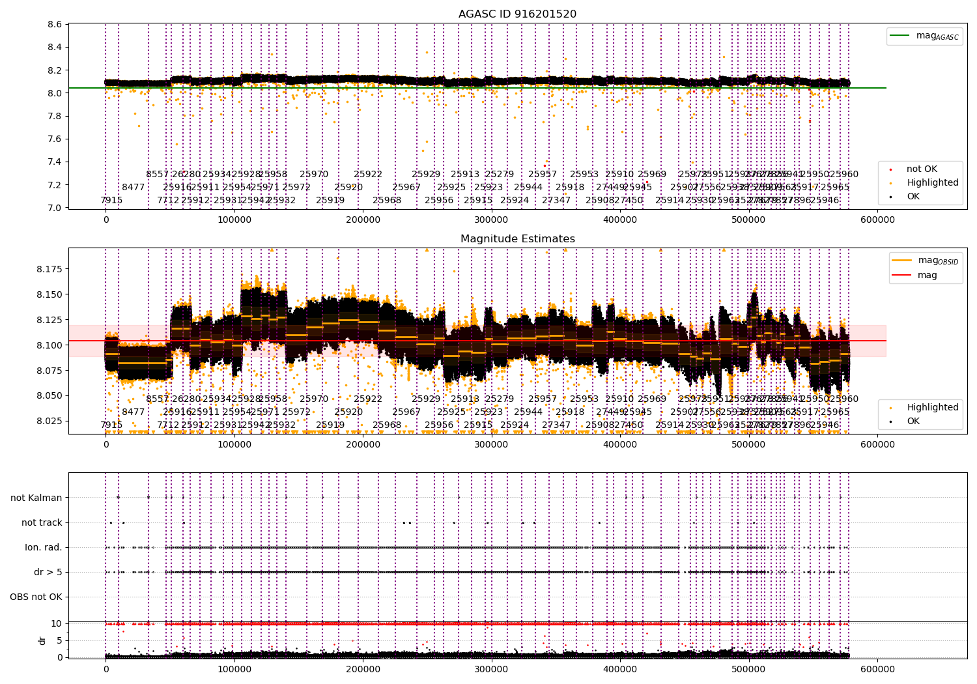Click the '8.150' y tick label
Image resolution: width=977 pixels, height=684 pixels.
click(x=50, y=294)
